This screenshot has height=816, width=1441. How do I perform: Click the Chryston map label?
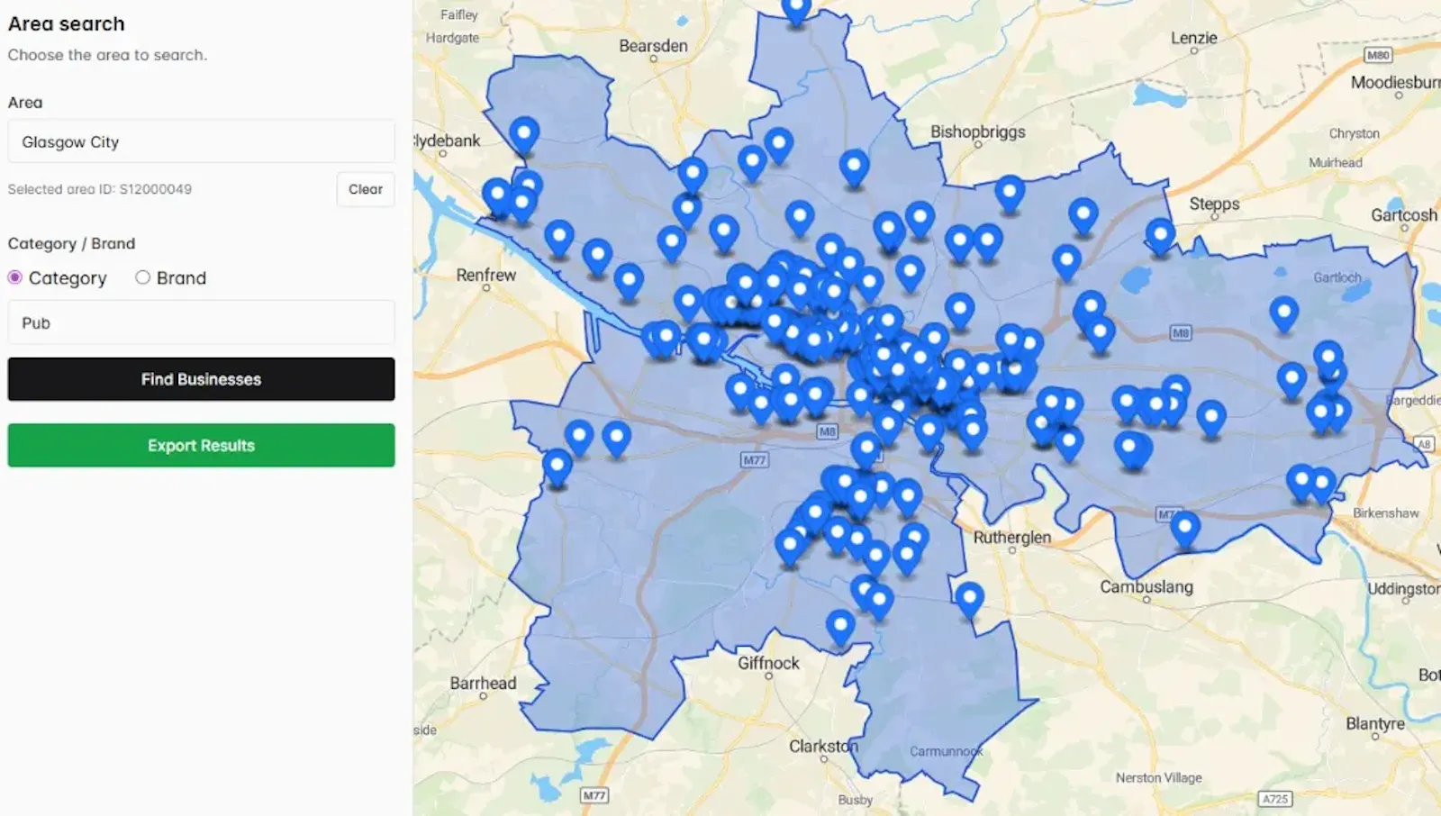pyautogui.click(x=1354, y=133)
